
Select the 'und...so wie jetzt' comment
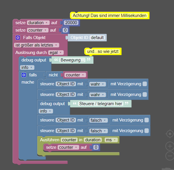point(103,51)
